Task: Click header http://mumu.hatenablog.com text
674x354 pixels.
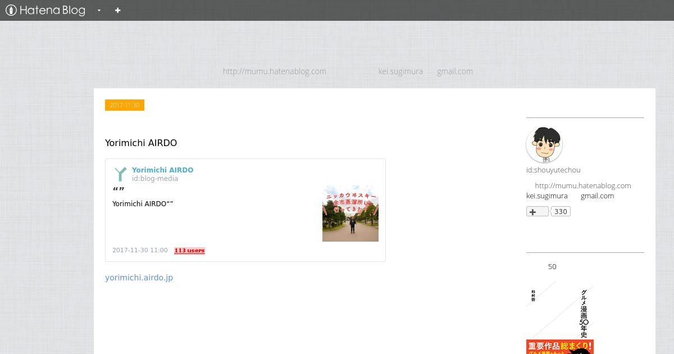Action: 274,71
